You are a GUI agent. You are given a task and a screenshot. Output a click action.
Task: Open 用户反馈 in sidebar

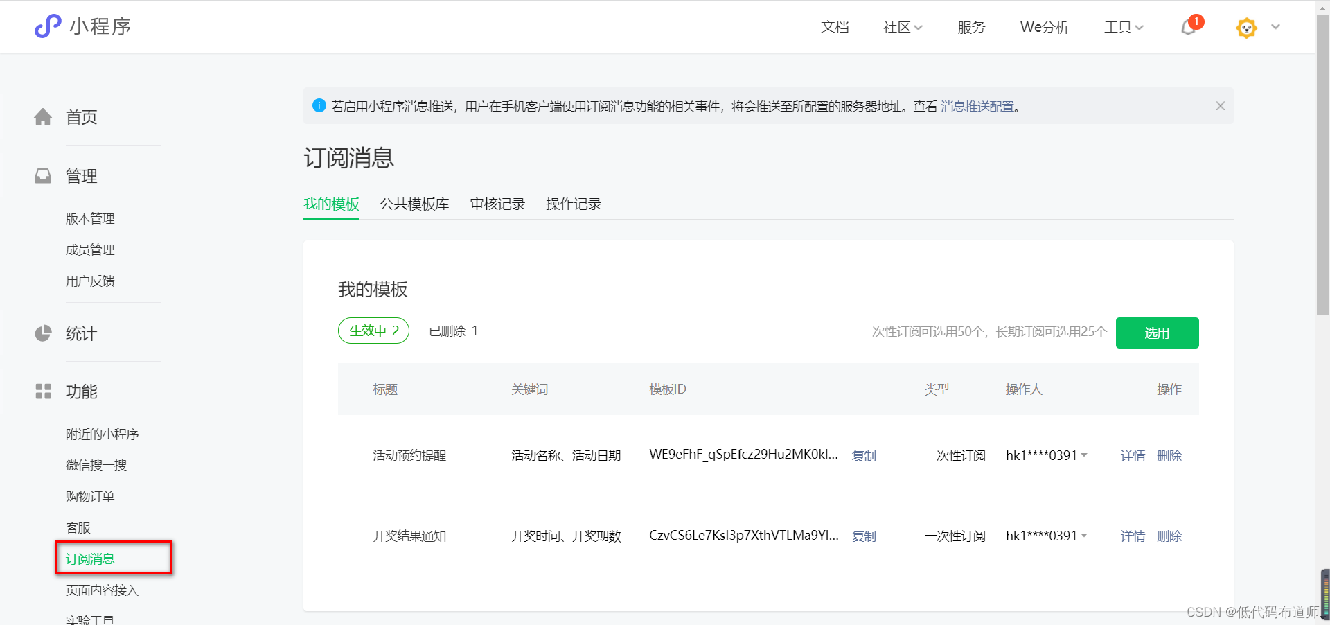pos(90,281)
